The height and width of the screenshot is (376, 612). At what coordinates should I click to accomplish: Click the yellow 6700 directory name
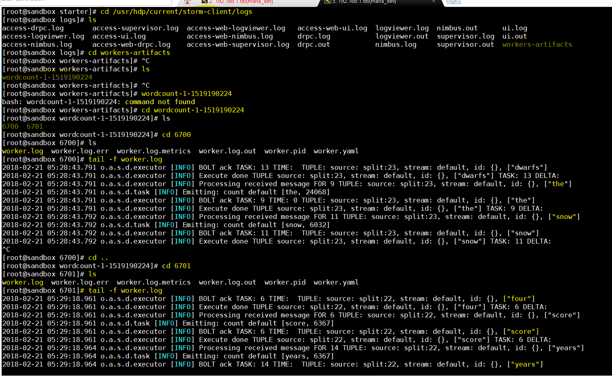pyautogui.click(x=10, y=127)
